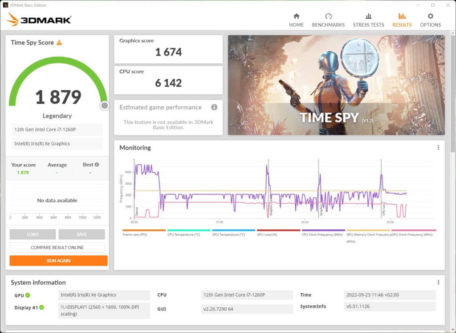Toggle the GPU Clock Frequency legend
456x333 pixels.
tap(413, 233)
